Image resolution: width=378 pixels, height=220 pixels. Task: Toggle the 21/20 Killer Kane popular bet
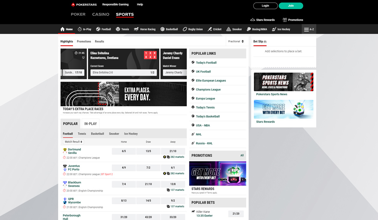coord(236,213)
